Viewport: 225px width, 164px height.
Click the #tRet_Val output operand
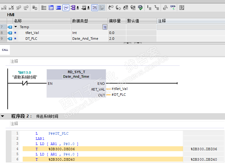(x=120, y=89)
